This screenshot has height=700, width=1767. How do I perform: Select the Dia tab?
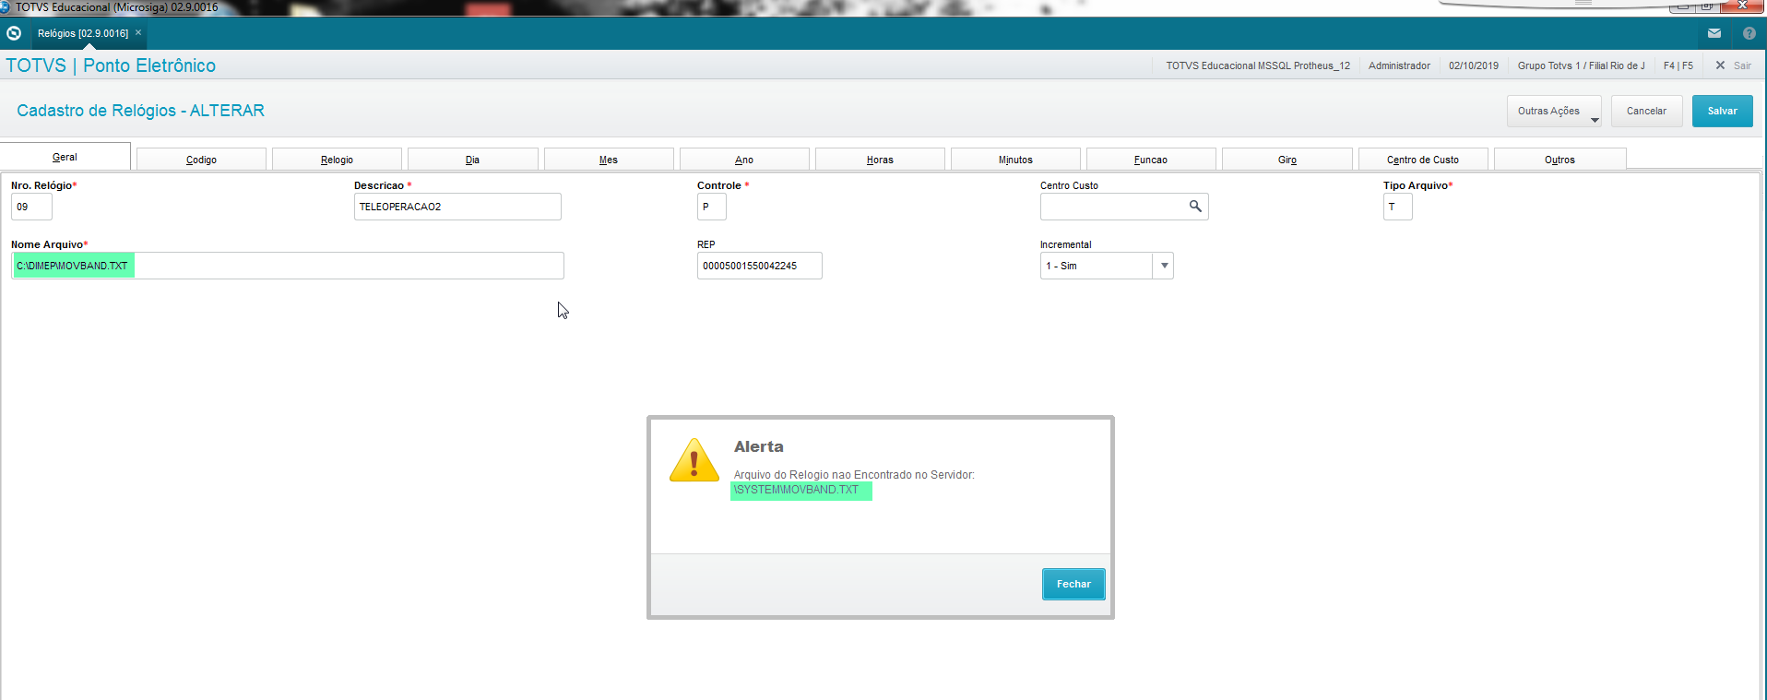(x=472, y=160)
